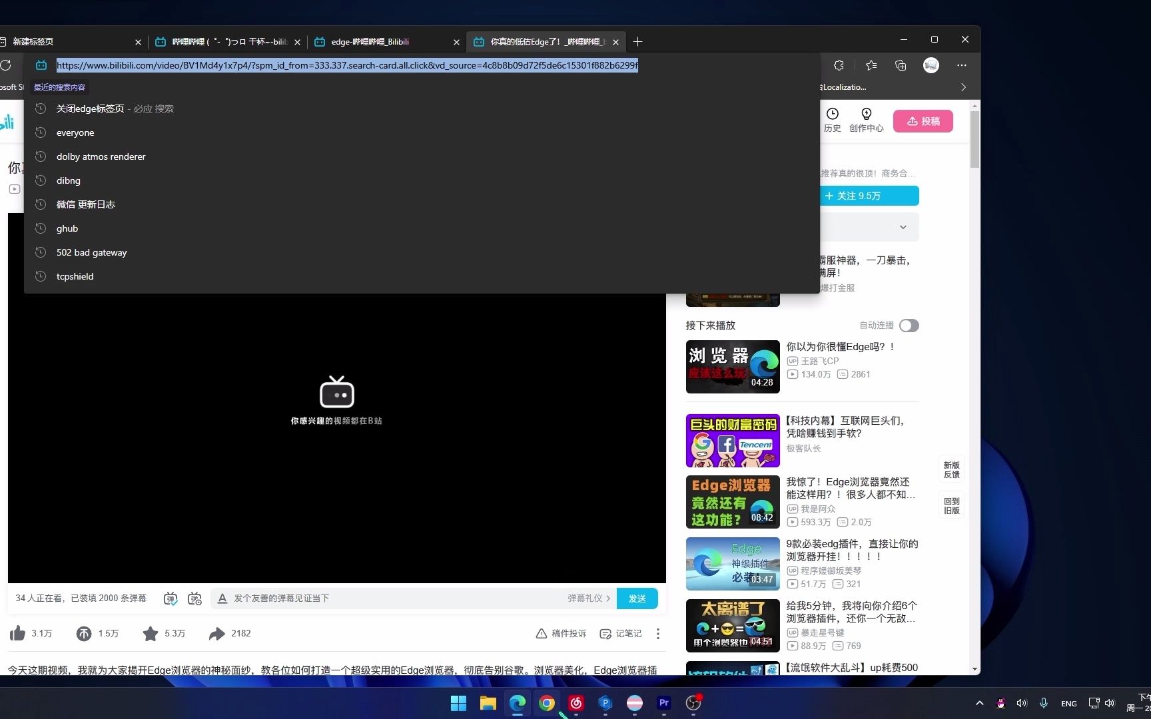Screen dimensions: 1151x719
Task: Give a coin to the video
Action: 84,633
